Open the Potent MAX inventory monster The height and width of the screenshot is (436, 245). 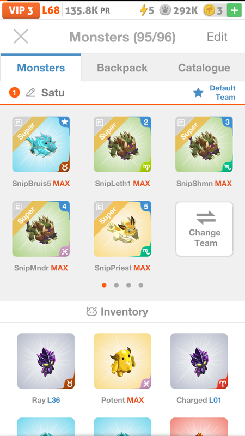(122, 361)
